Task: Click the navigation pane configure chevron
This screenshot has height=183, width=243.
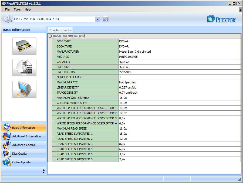Action: [43, 171]
